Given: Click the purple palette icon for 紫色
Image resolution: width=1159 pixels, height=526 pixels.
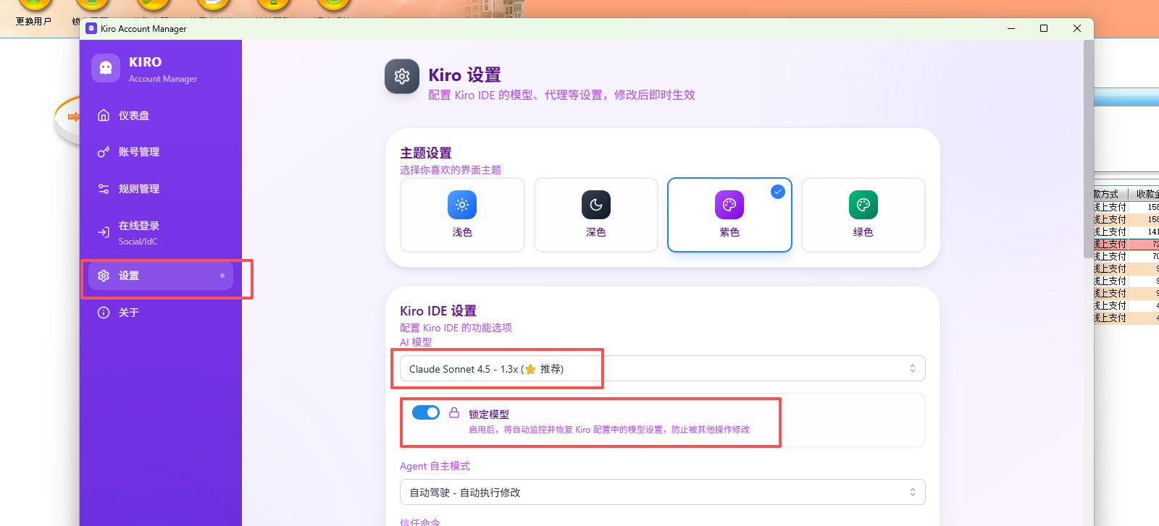Looking at the screenshot, I should pyautogui.click(x=729, y=205).
